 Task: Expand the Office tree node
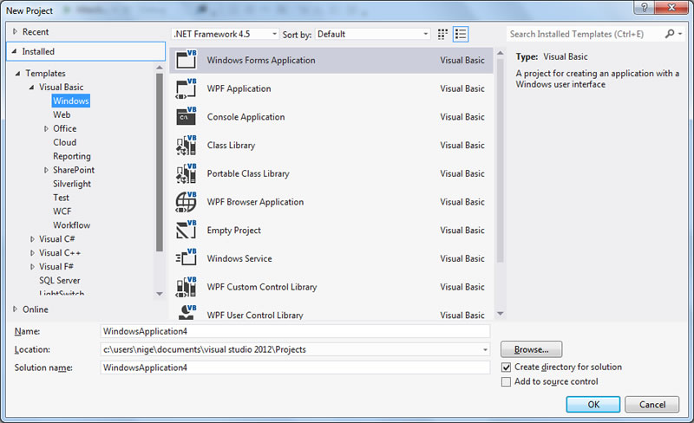pyautogui.click(x=46, y=129)
